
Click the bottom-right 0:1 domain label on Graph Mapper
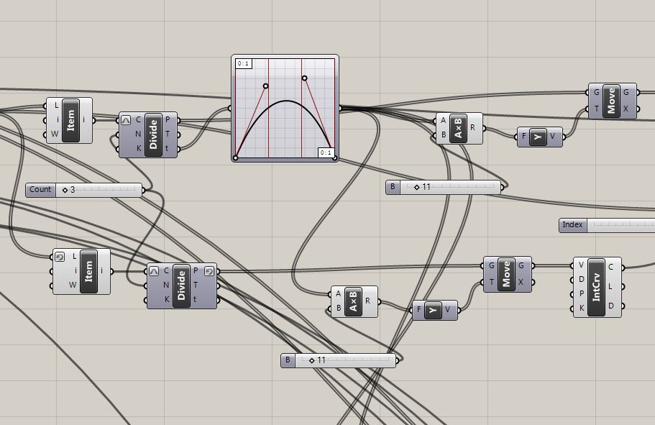click(326, 152)
